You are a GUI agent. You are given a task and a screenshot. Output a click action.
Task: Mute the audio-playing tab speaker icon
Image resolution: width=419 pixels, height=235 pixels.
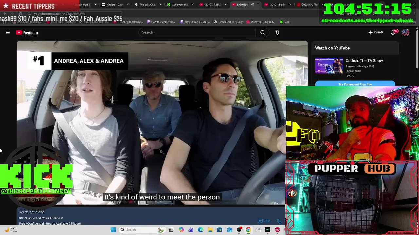pyautogui.click(x=252, y=5)
